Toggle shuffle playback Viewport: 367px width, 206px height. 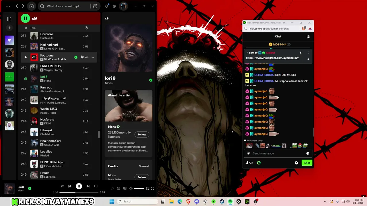point(62,186)
